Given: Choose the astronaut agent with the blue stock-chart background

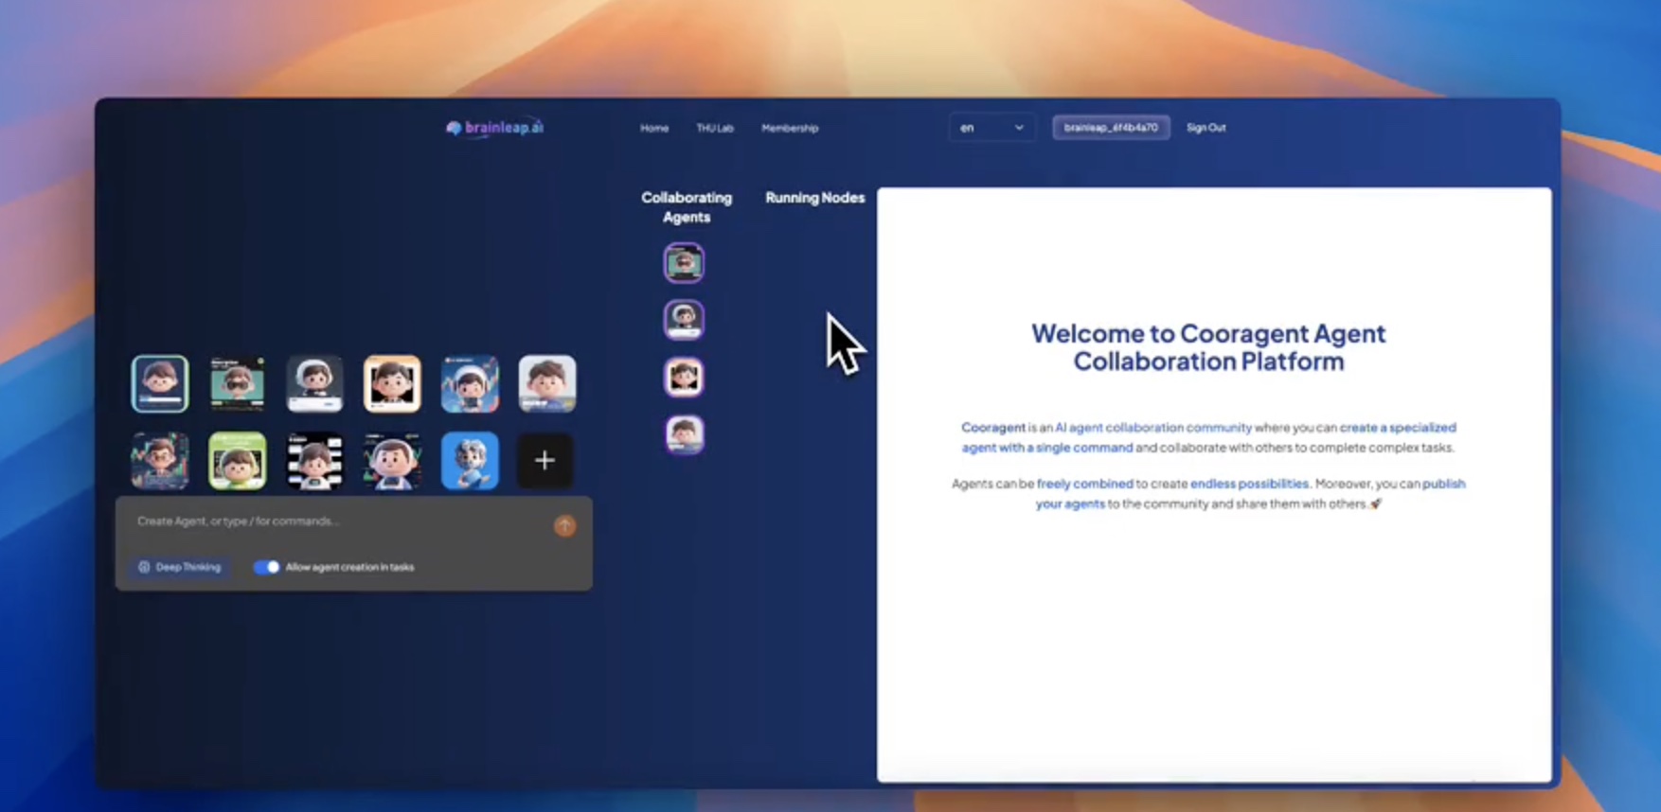Looking at the screenshot, I should point(470,383).
